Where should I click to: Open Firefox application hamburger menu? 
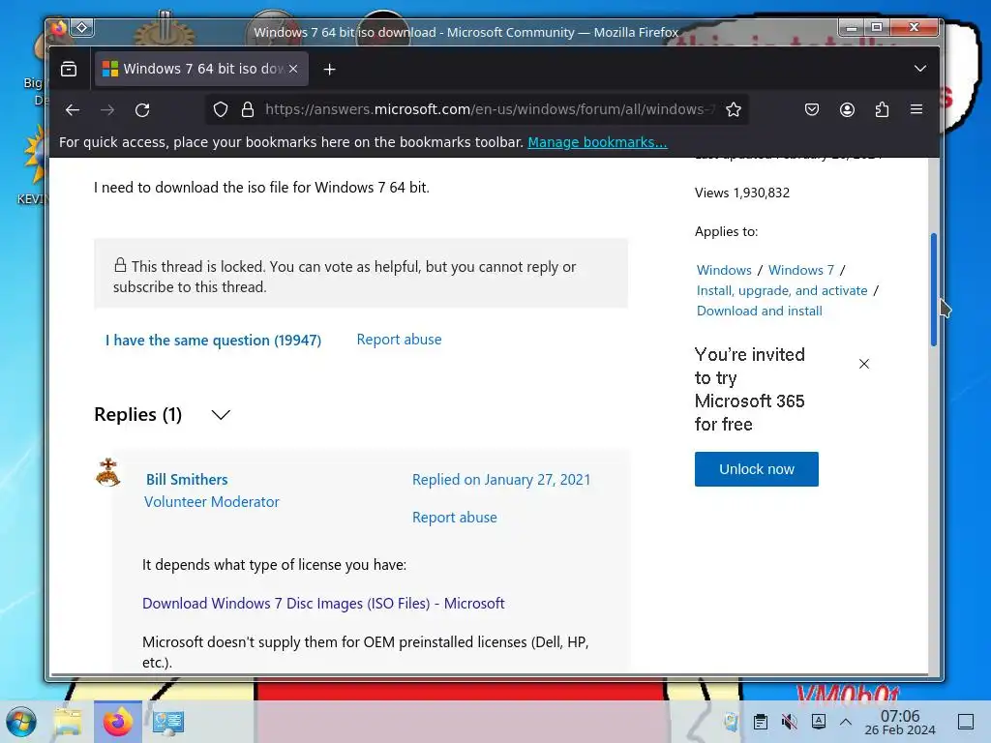pos(916,110)
